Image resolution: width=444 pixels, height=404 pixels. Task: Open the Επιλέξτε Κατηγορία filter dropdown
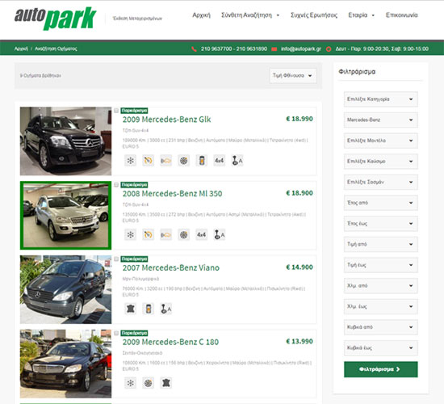coord(380,99)
